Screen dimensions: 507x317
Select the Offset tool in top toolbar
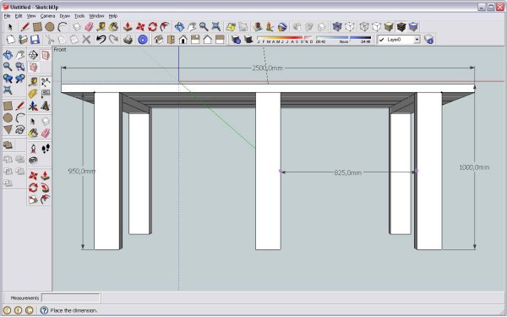(x=165, y=27)
